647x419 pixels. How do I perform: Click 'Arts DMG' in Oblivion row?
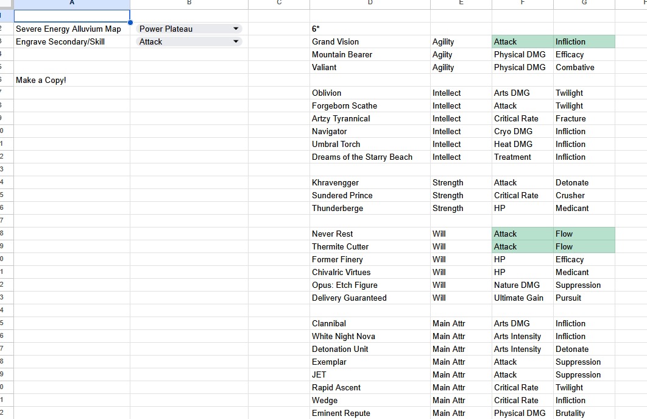pyautogui.click(x=523, y=93)
